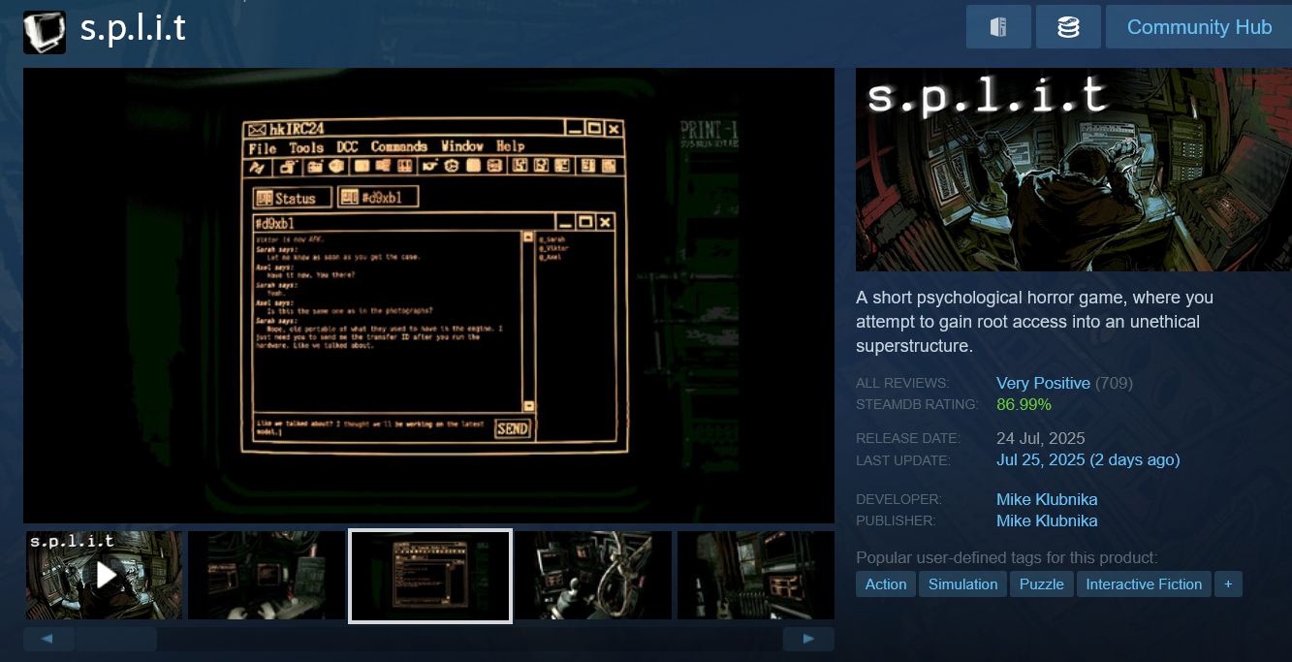
Task: Select the Action tag
Action: click(885, 583)
